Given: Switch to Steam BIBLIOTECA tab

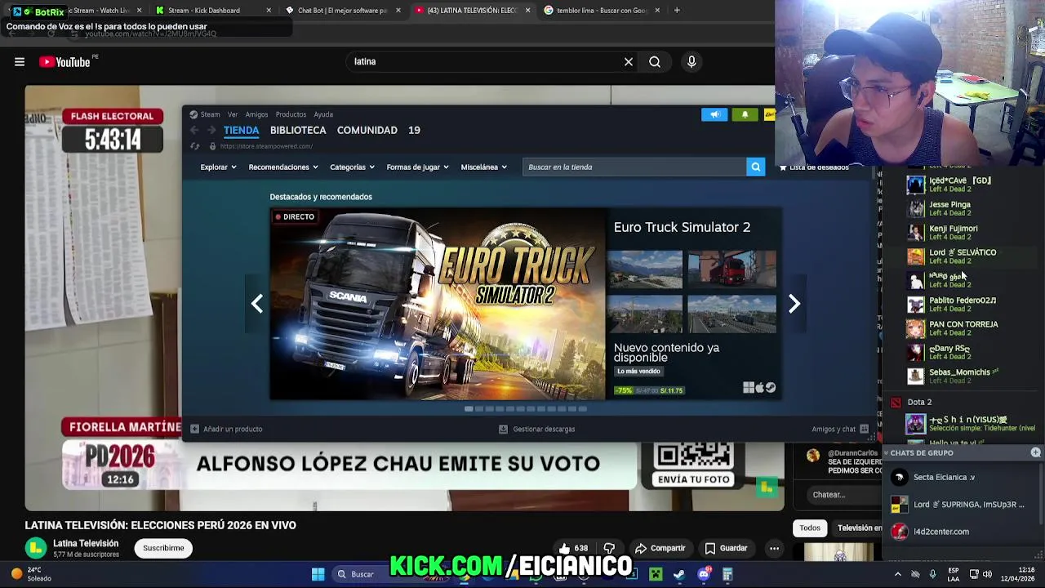Looking at the screenshot, I should (x=298, y=131).
